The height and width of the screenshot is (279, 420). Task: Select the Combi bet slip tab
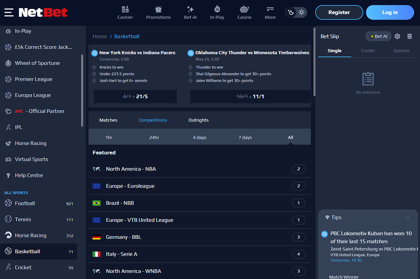[x=368, y=51]
